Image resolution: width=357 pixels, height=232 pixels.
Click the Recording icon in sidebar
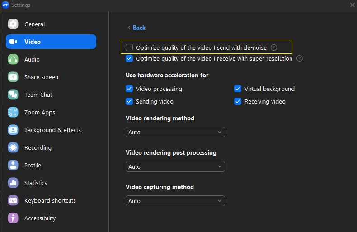(x=13, y=148)
